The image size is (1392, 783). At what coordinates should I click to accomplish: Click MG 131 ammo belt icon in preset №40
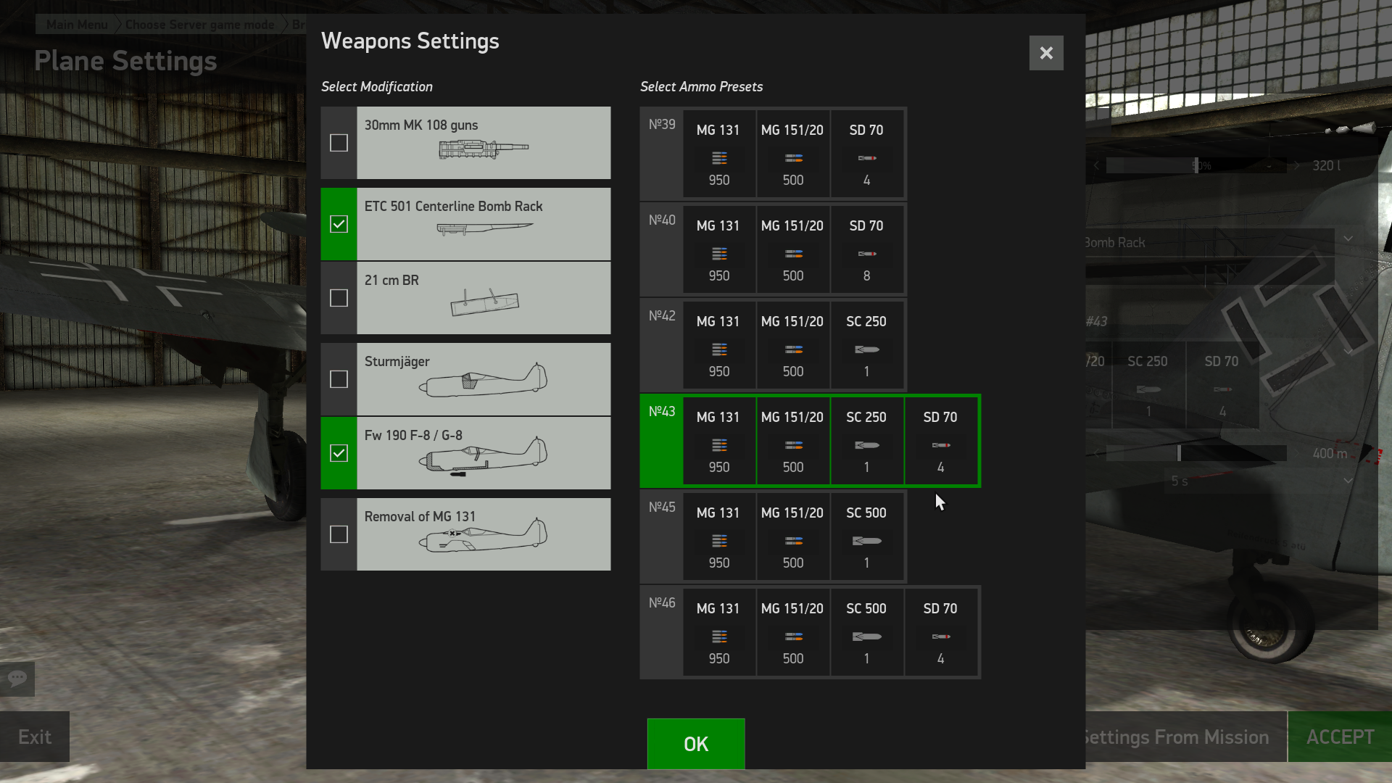click(x=719, y=254)
